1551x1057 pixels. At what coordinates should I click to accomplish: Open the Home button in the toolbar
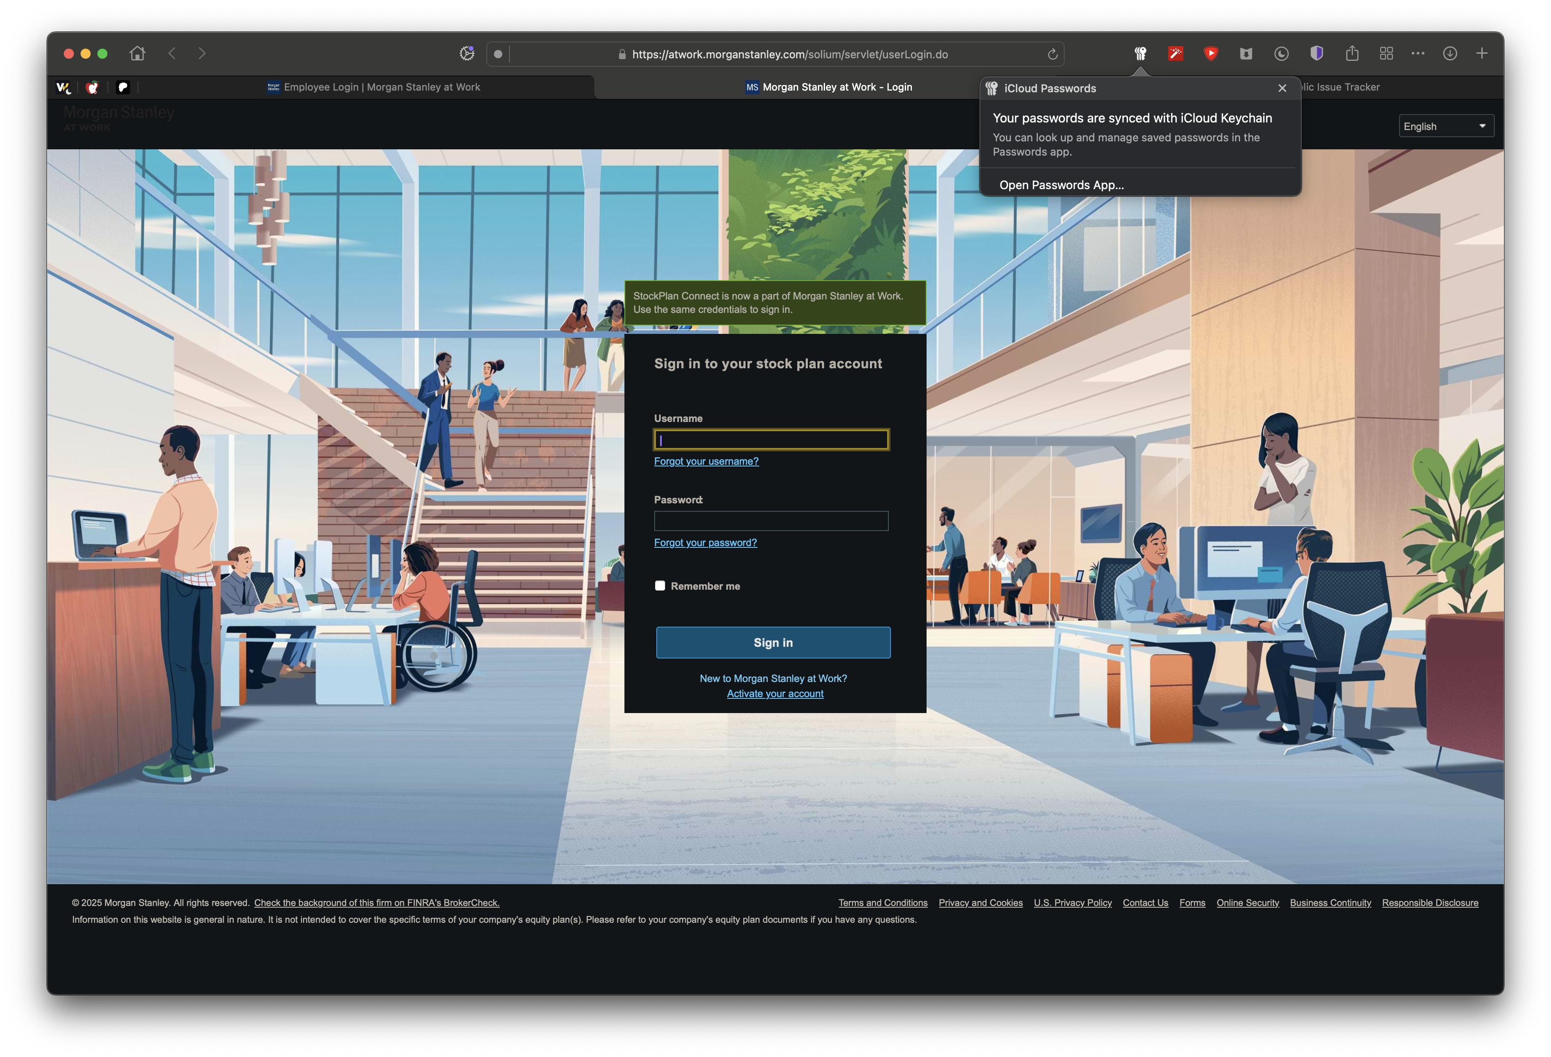(138, 53)
